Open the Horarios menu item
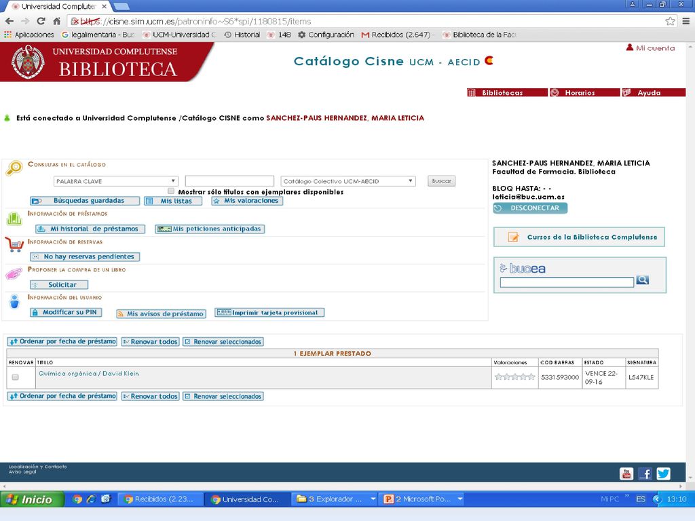The height and width of the screenshot is (521, 695). (x=584, y=92)
